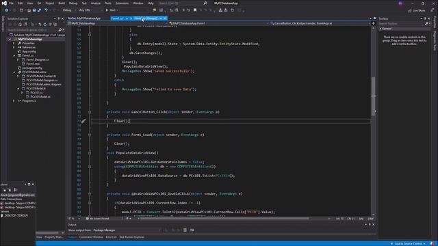
Task: Open the Debug configuration dropdown
Action: click(x=69, y=10)
